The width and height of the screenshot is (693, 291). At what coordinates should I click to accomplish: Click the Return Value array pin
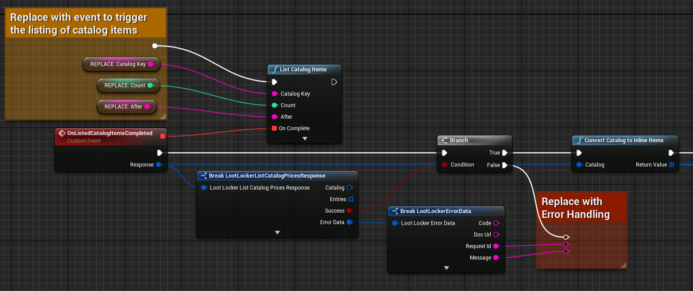tap(671, 165)
